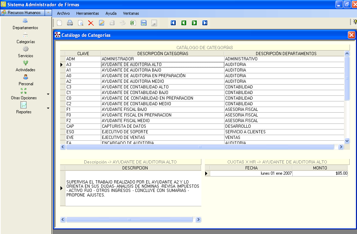357x234 pixels.
Task: Go to first record navigation icon
Action: click(173, 23)
